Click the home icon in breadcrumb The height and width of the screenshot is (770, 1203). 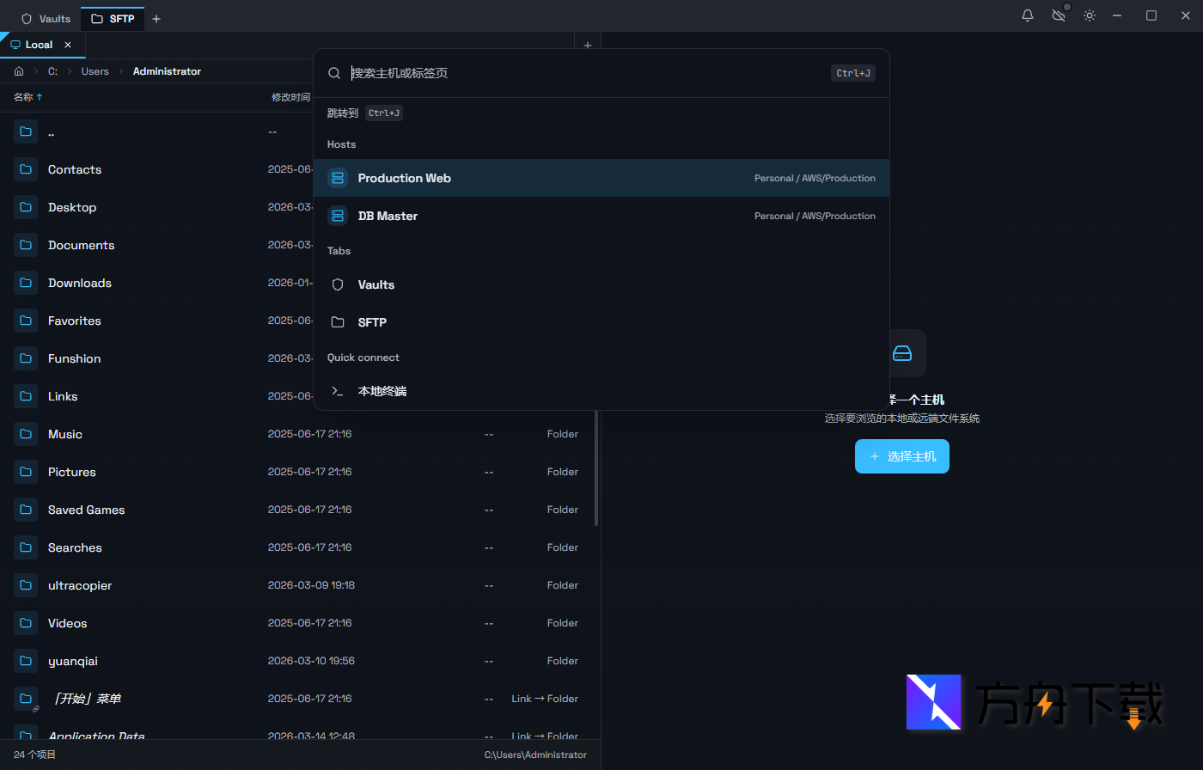pyautogui.click(x=19, y=71)
